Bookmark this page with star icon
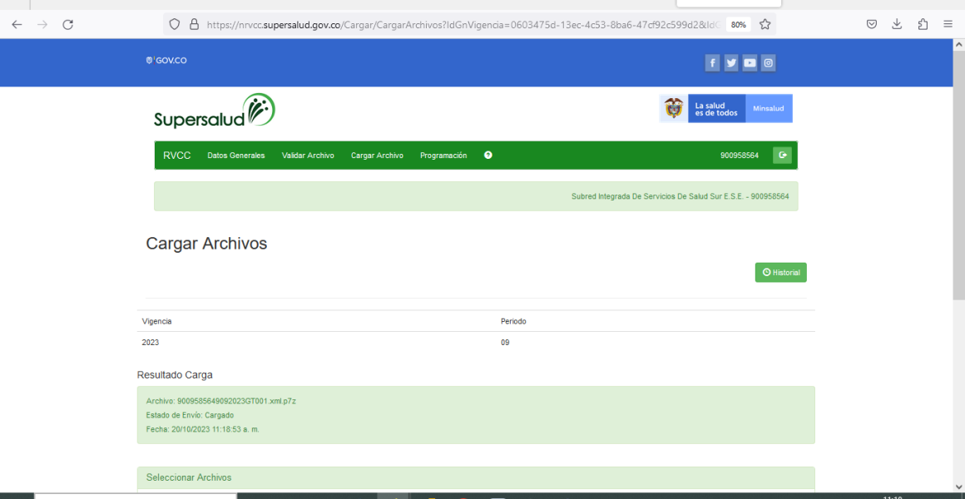 tap(765, 25)
